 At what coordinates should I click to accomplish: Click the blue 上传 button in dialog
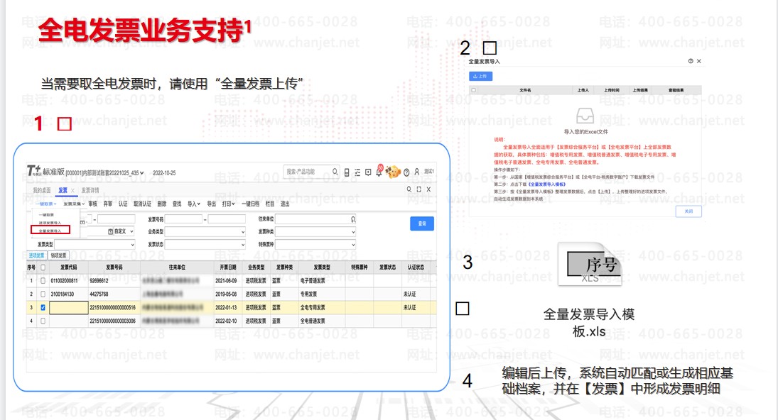click(480, 77)
